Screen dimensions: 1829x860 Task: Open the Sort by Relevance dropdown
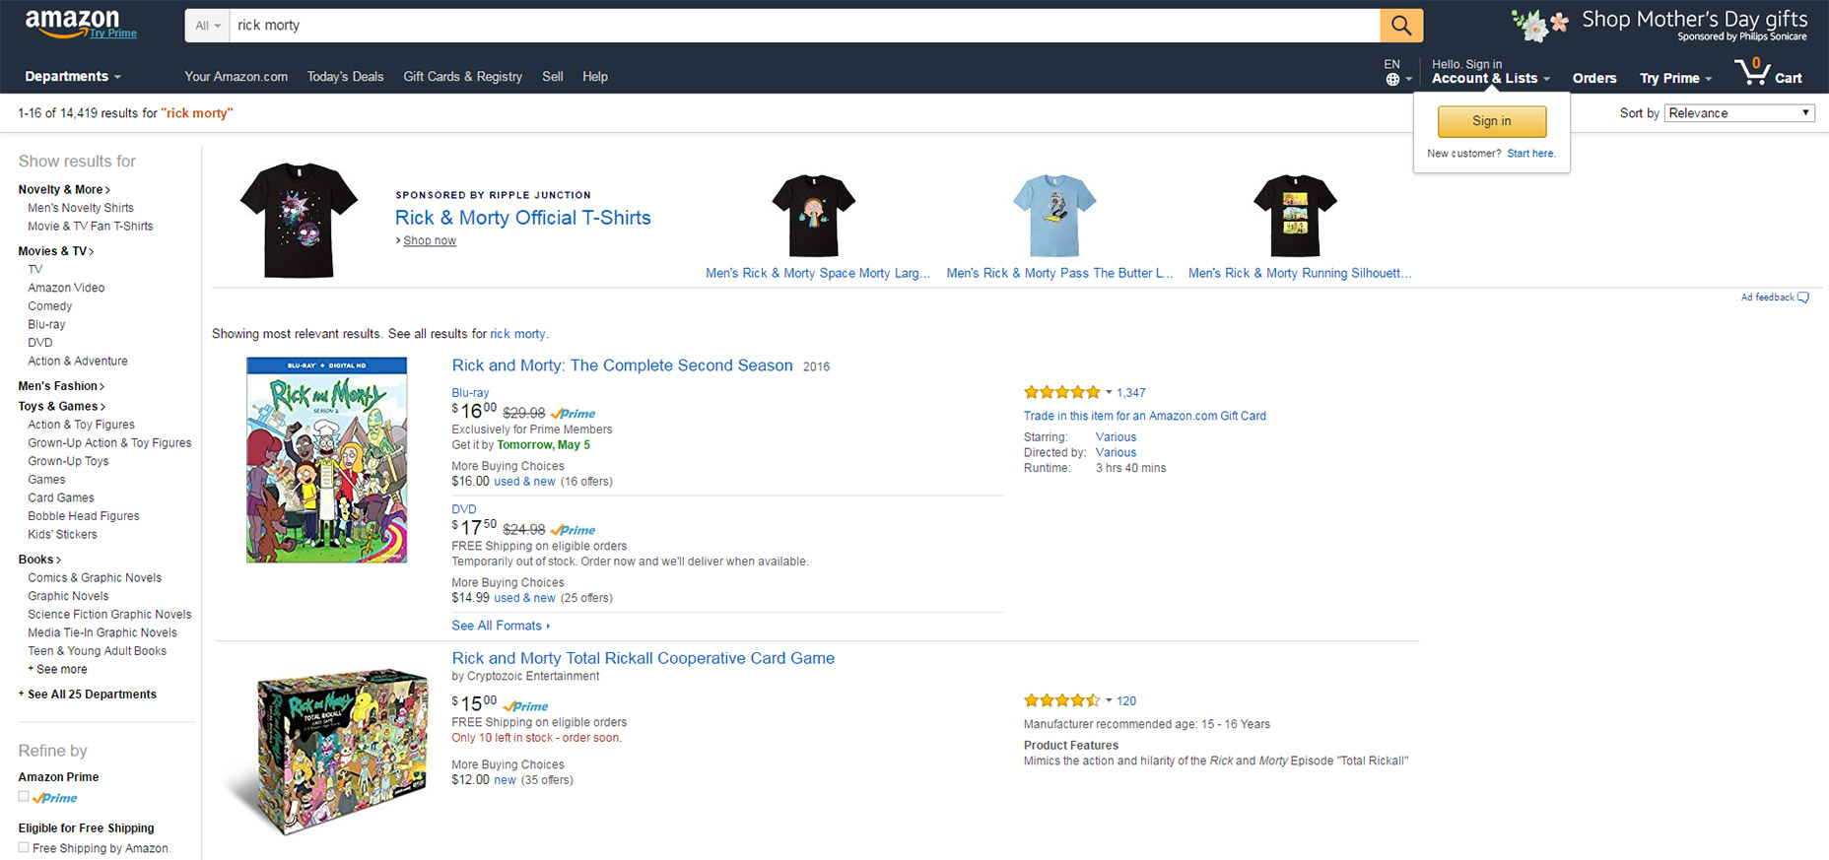[x=1739, y=113]
